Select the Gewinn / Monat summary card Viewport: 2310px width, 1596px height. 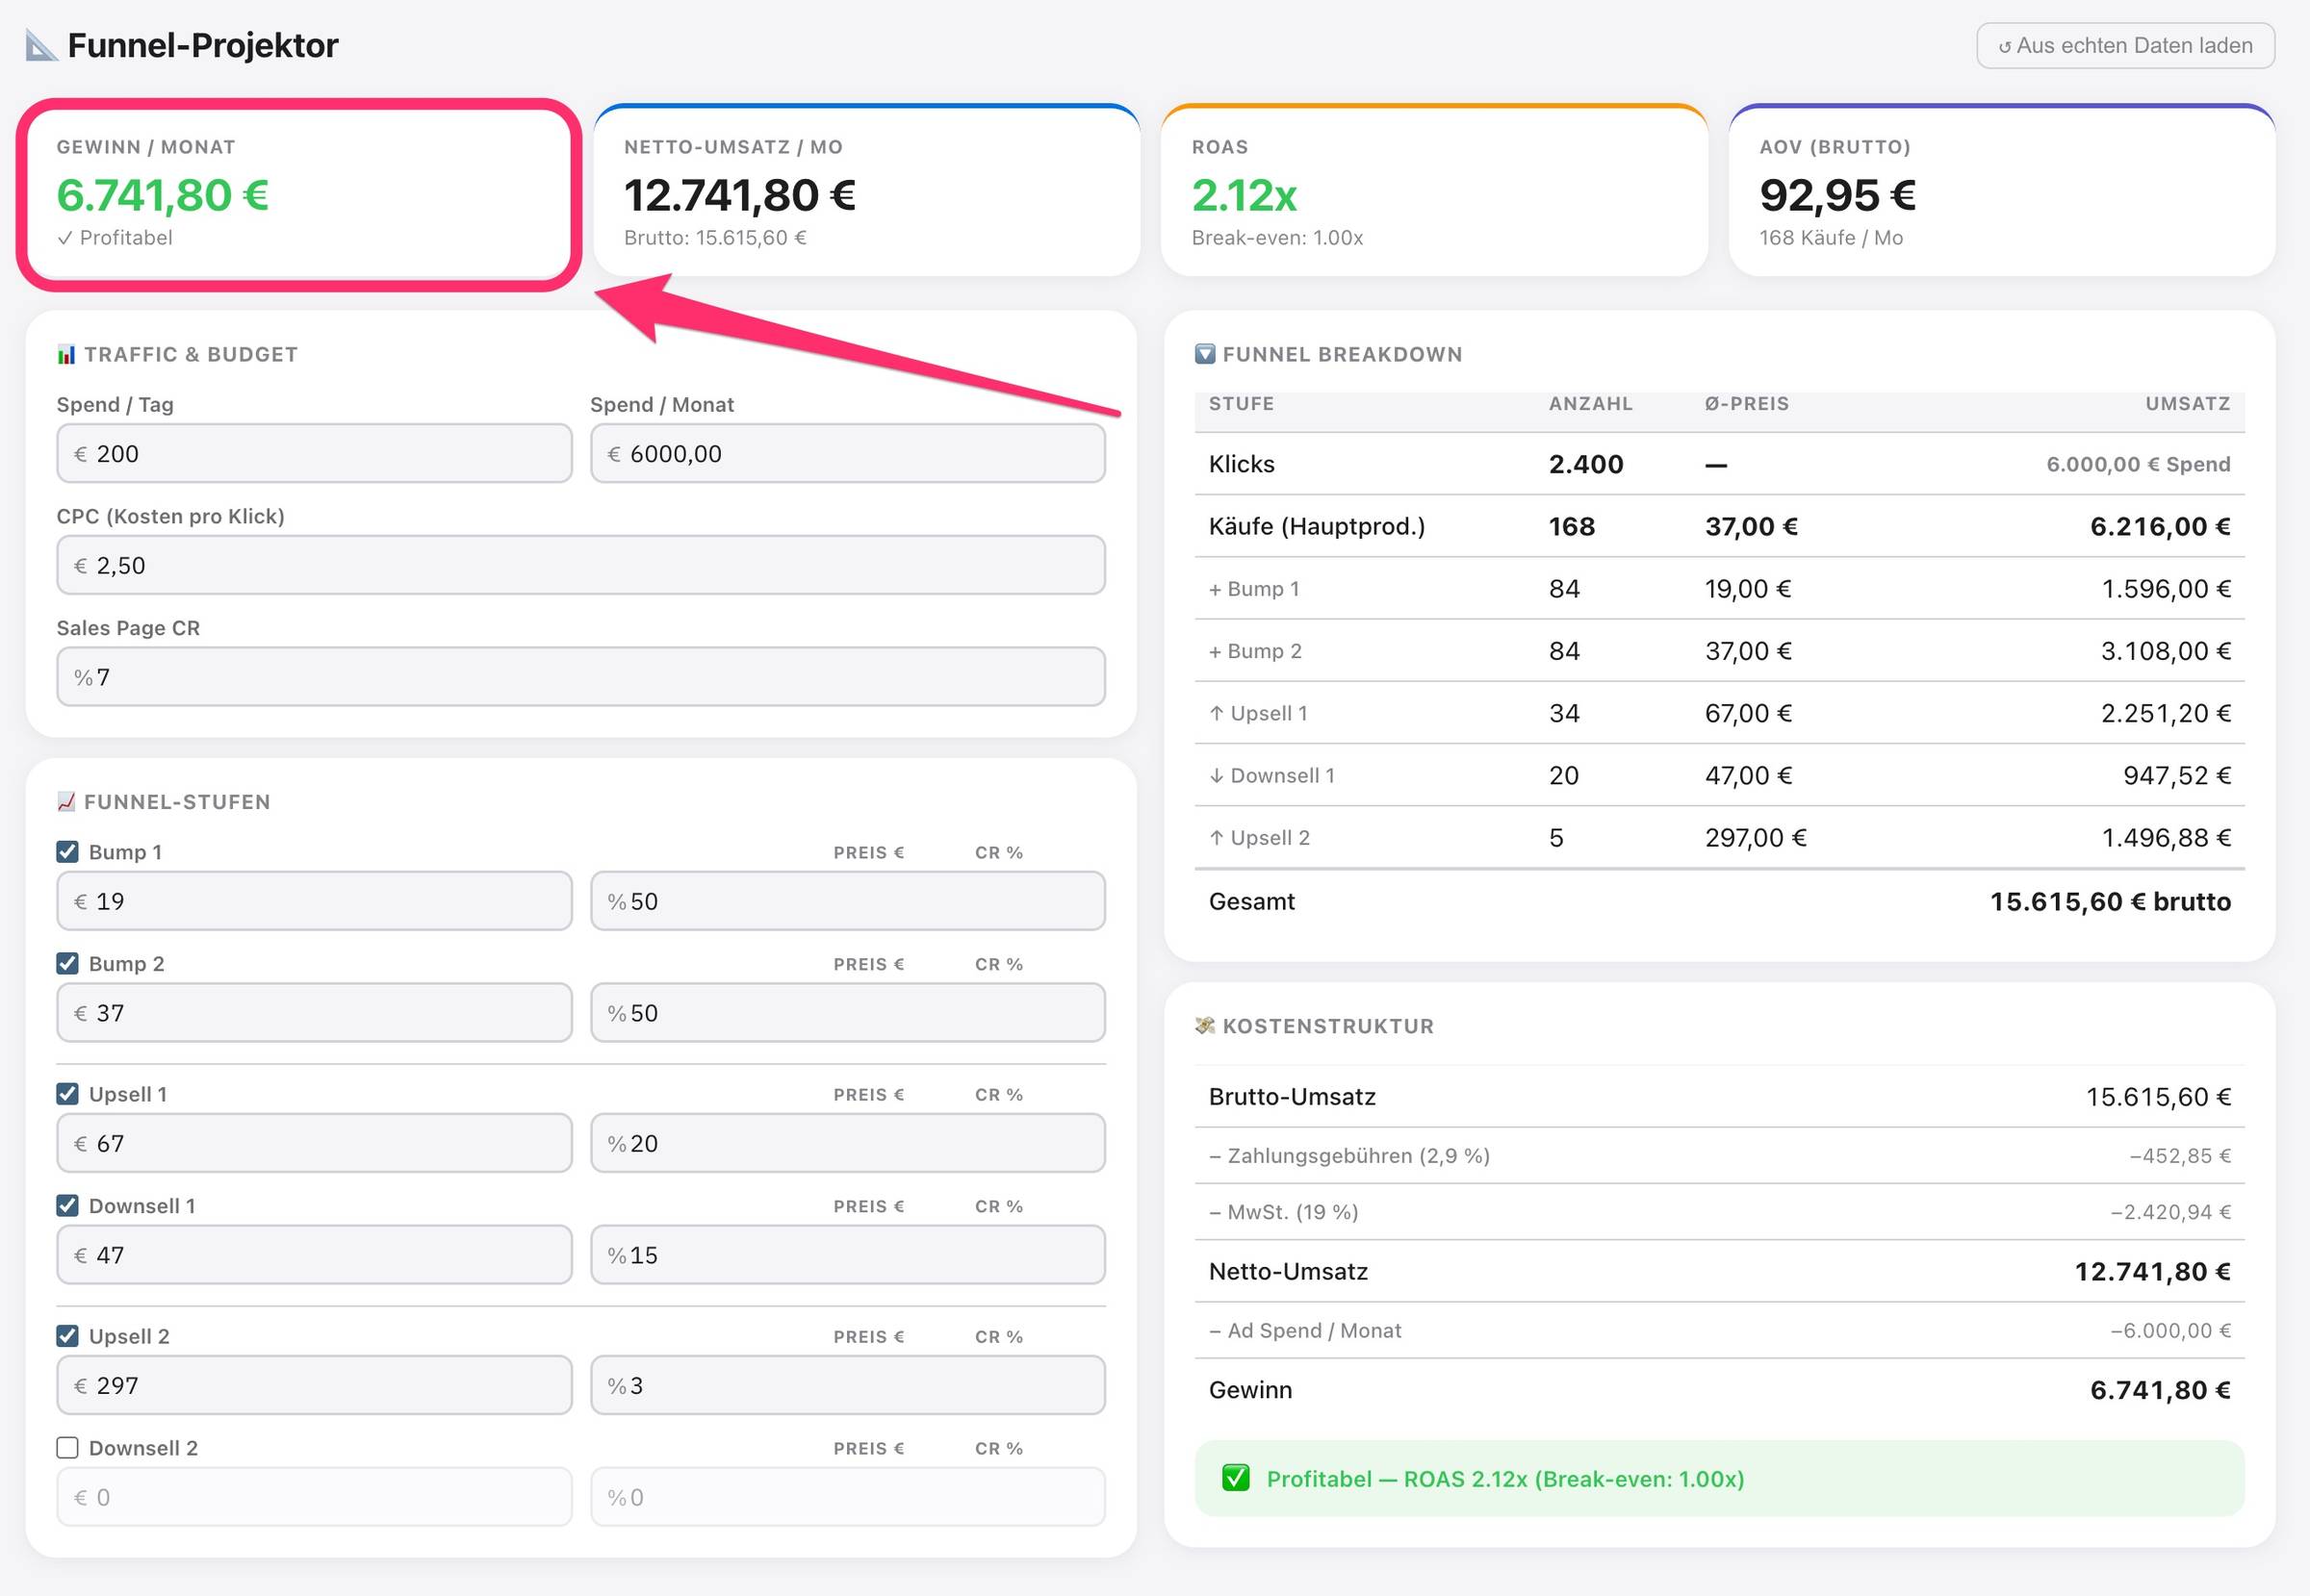point(298,193)
